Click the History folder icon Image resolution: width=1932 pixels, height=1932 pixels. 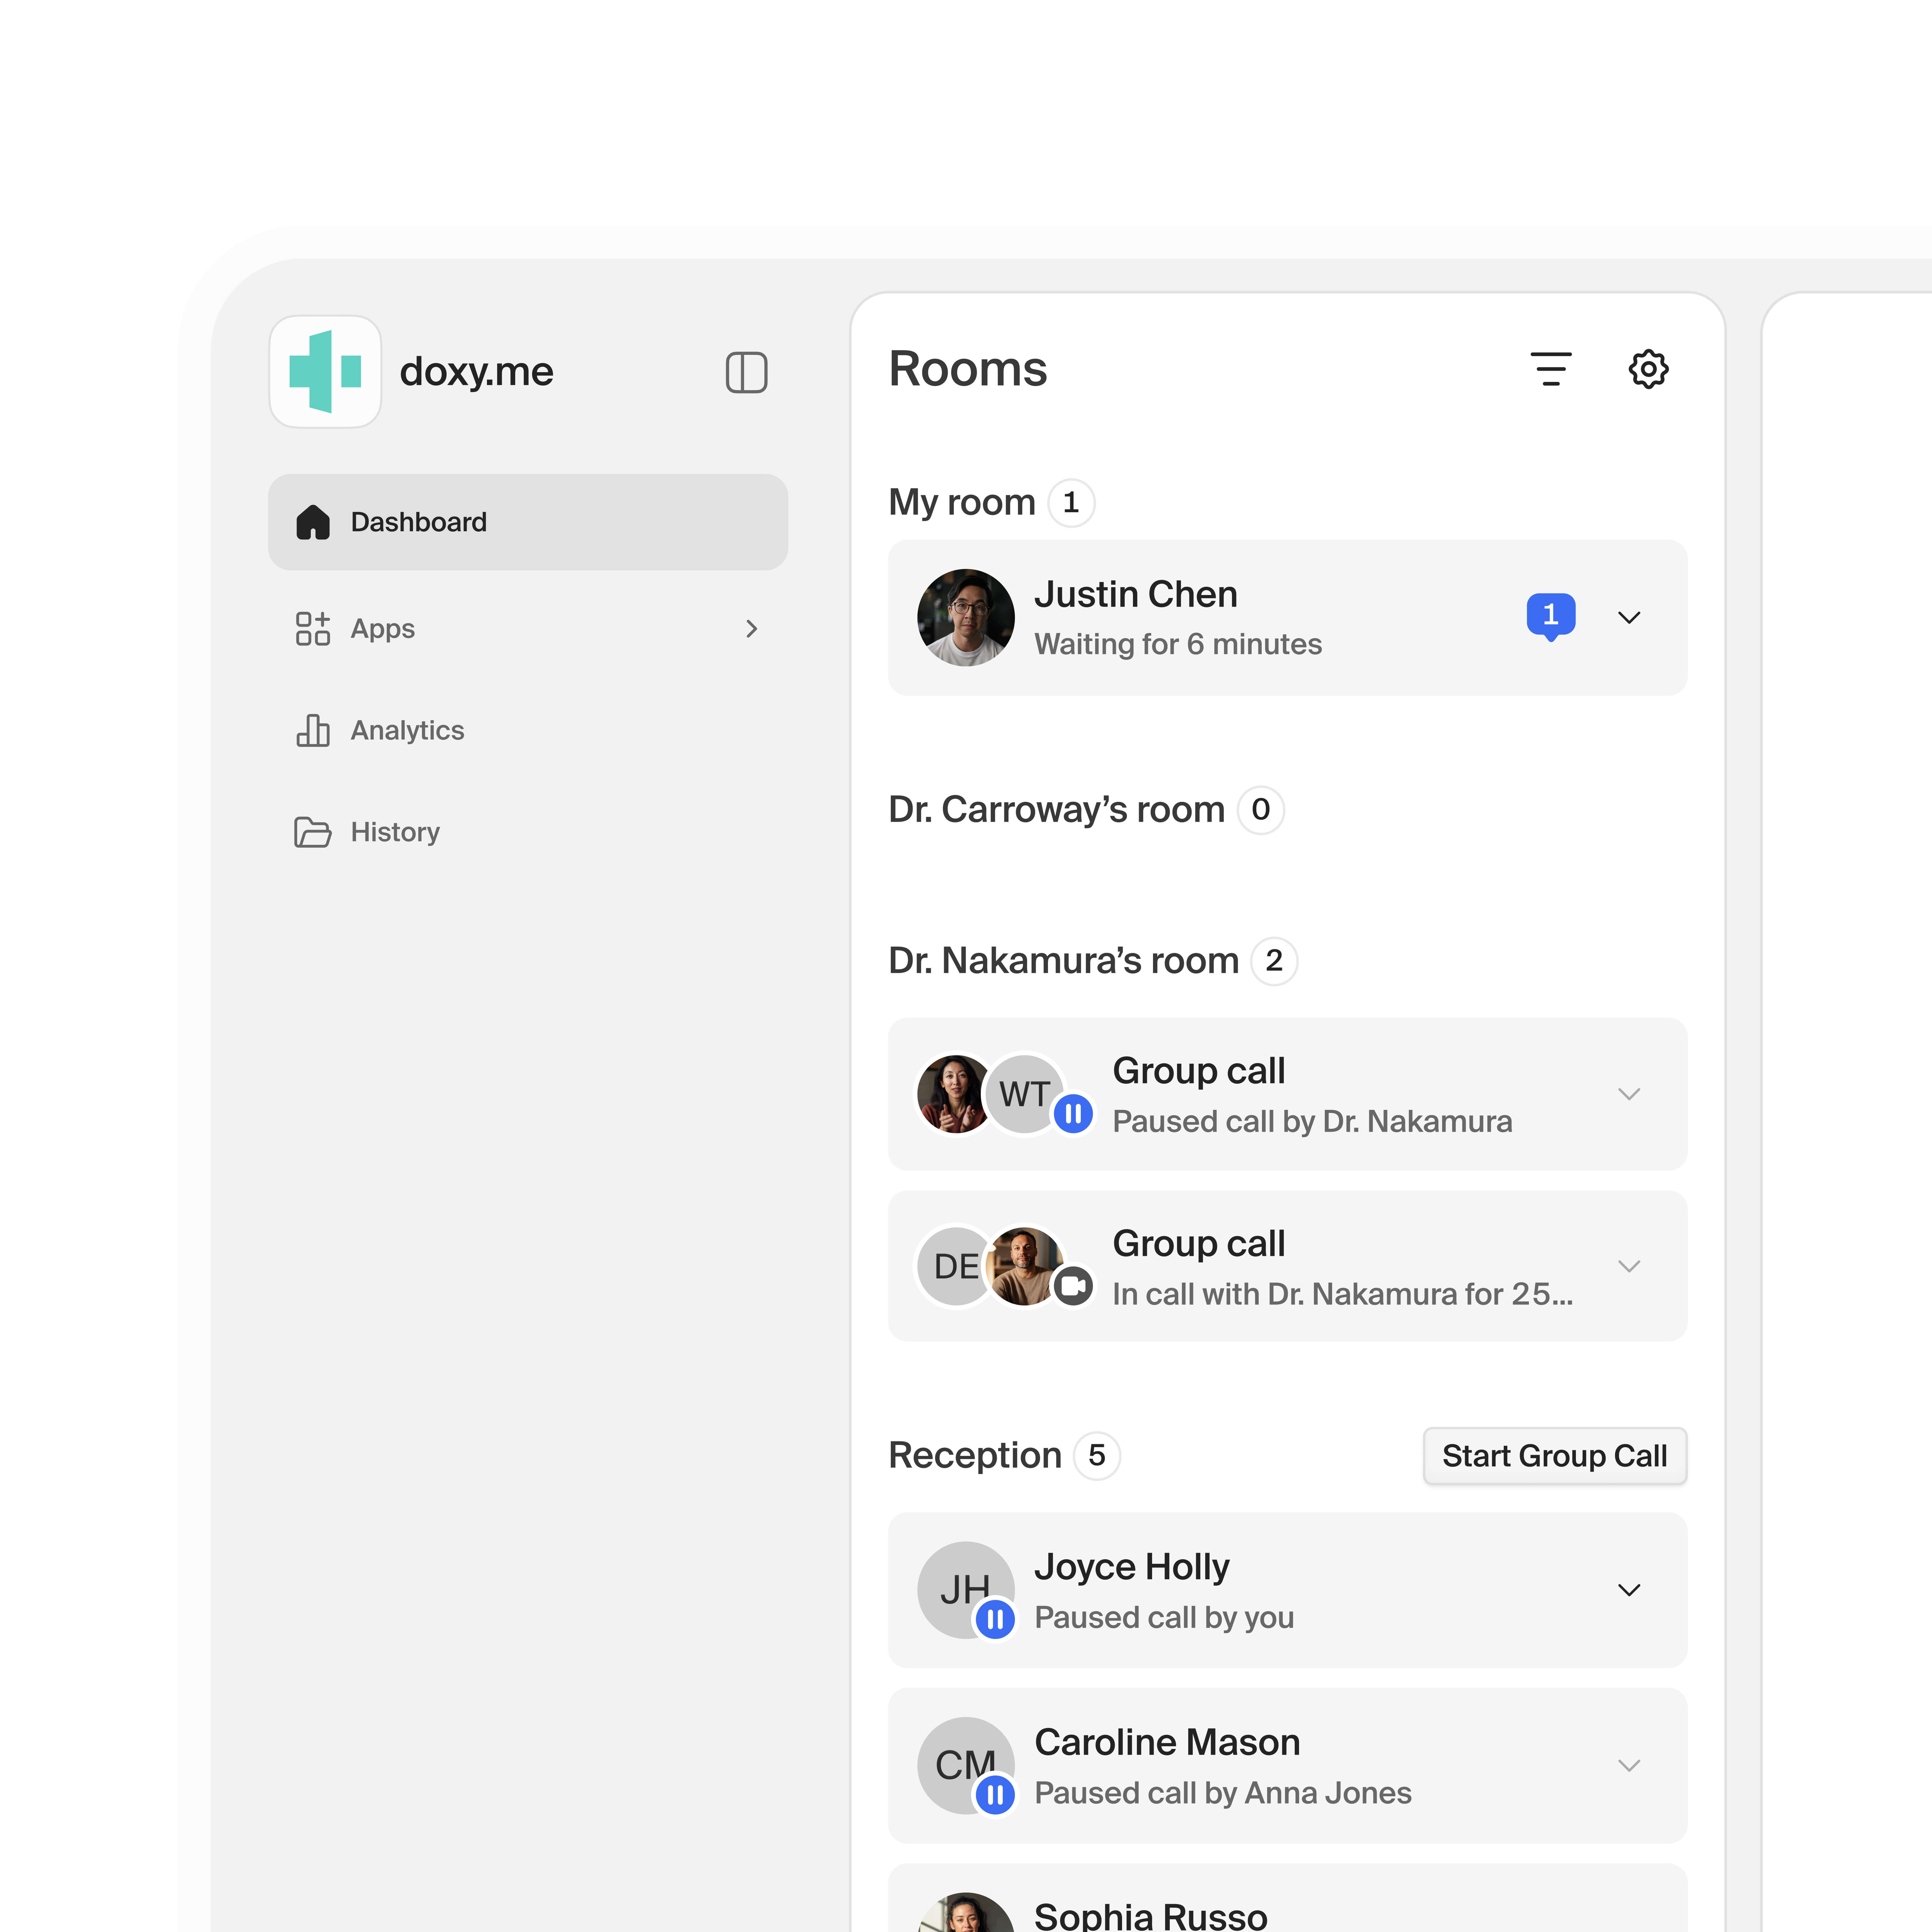313,832
